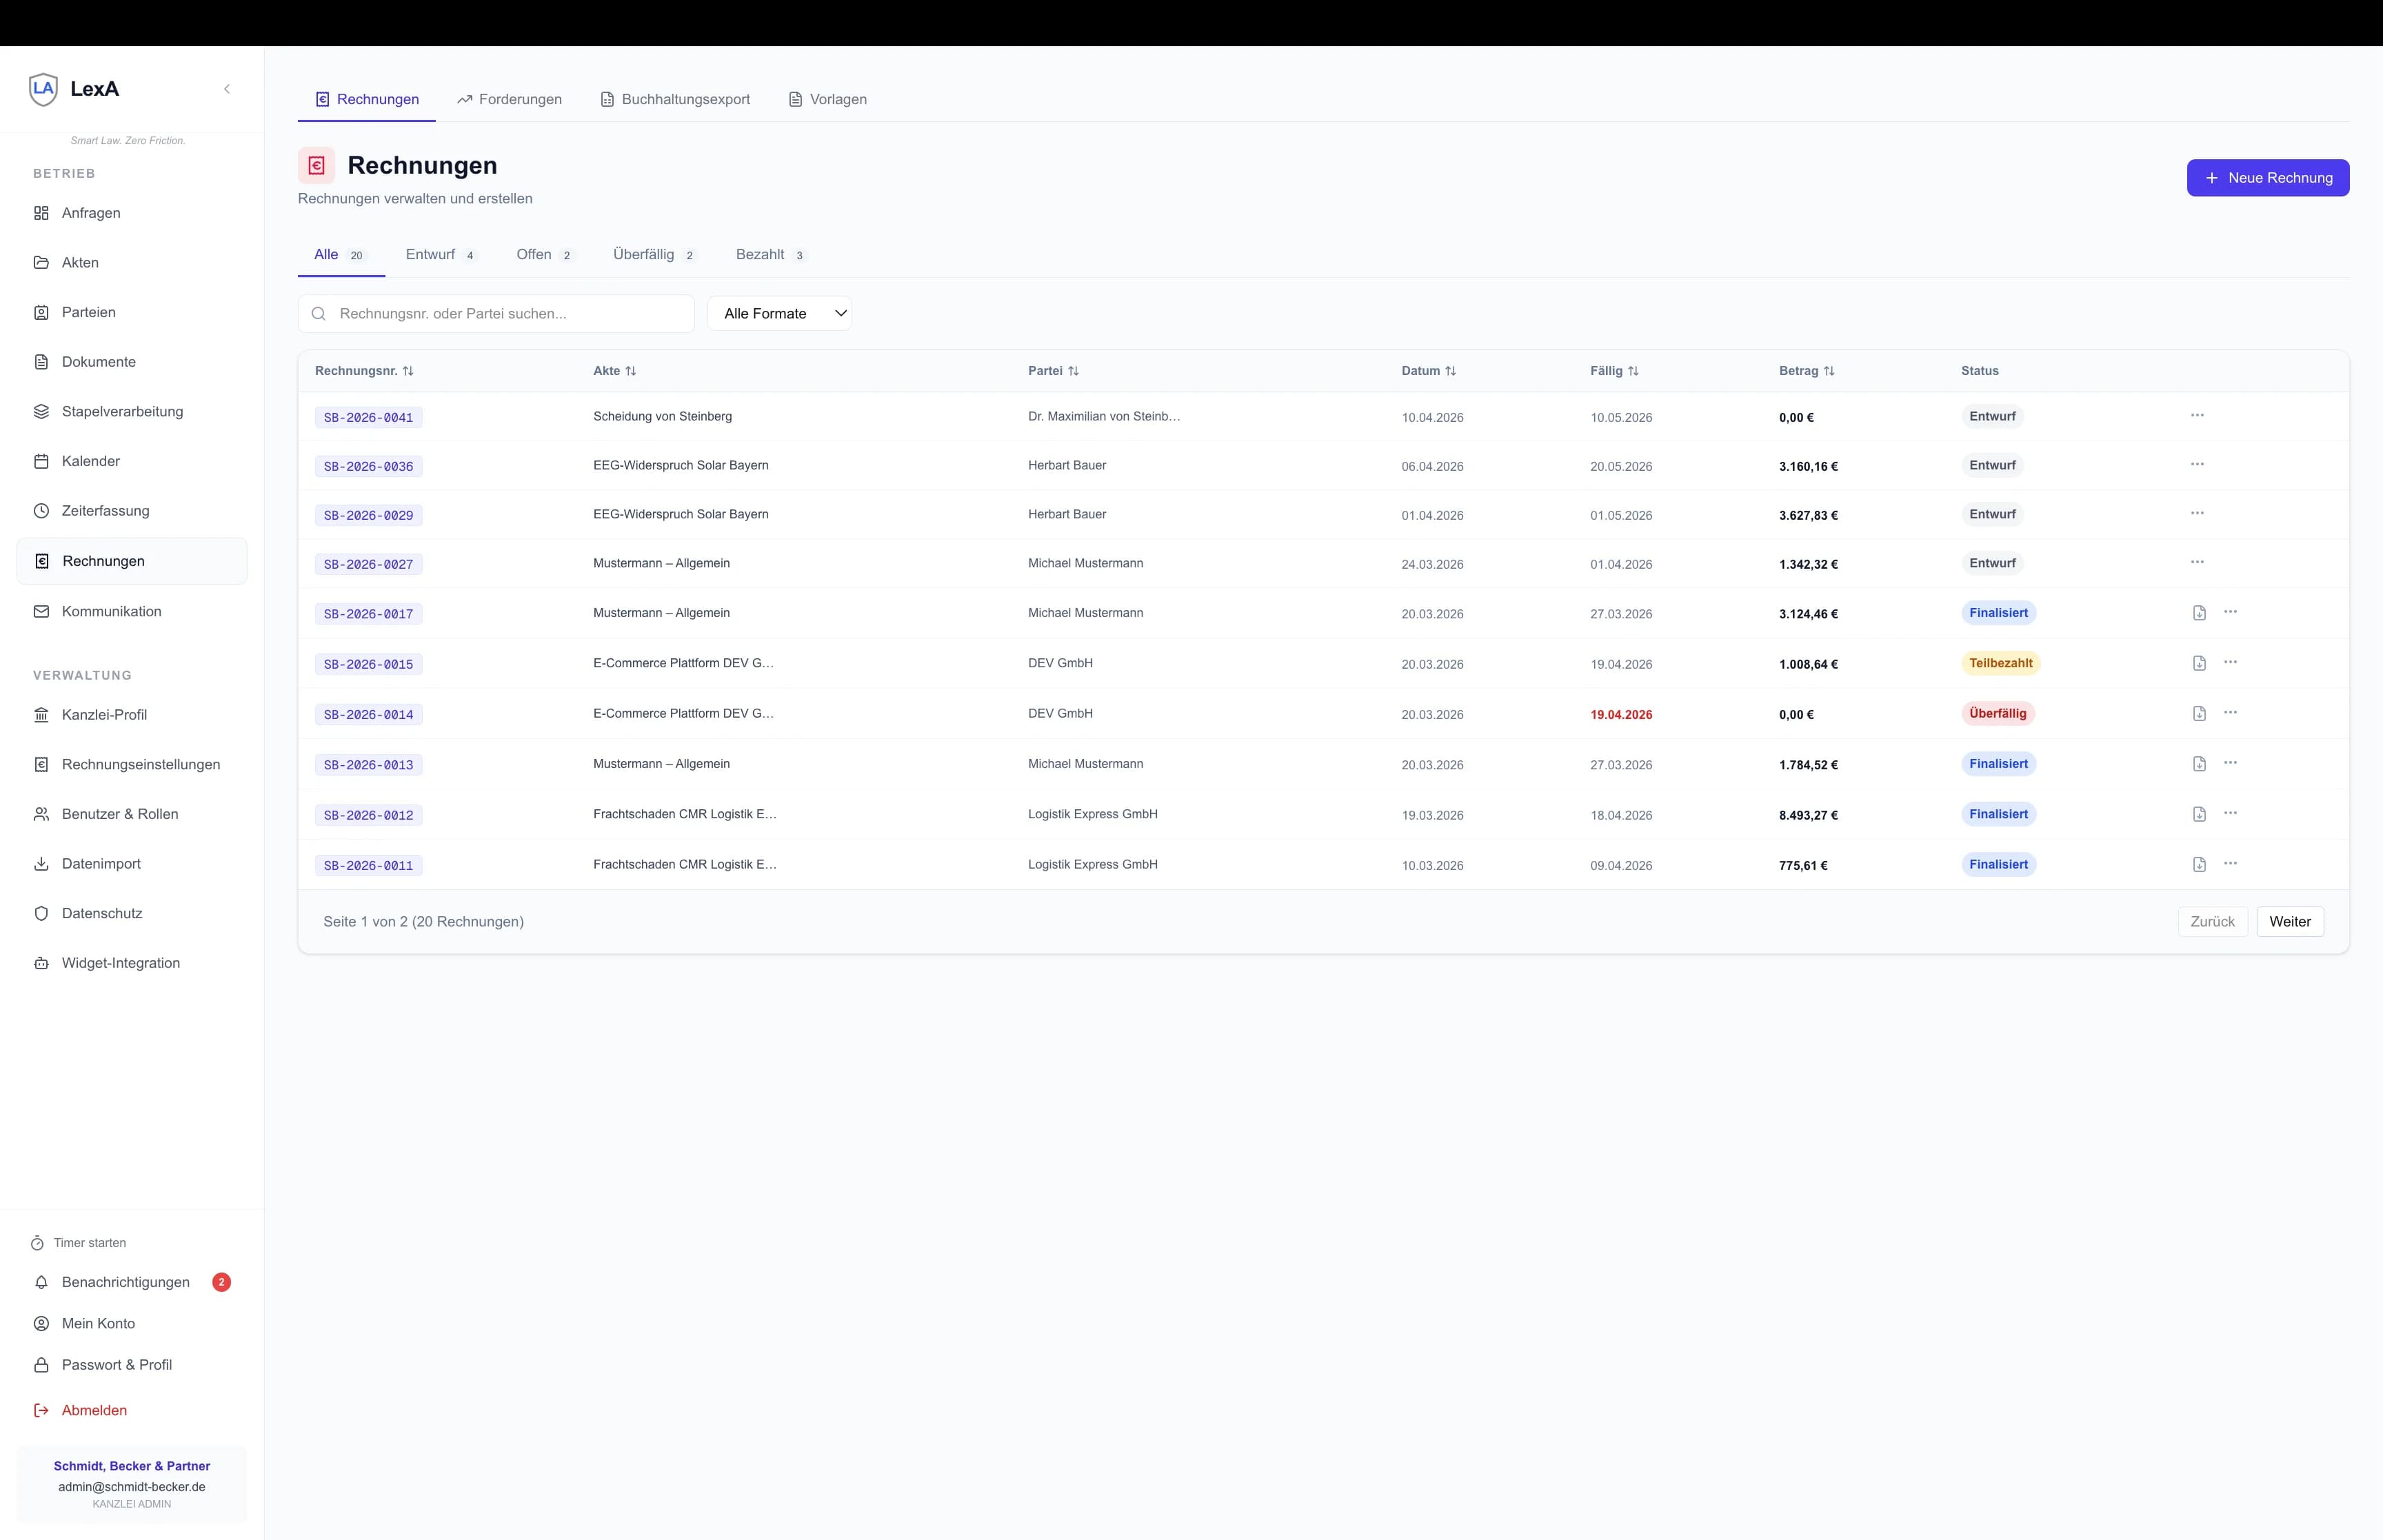Sort table by Betrag column

(x=1806, y=371)
